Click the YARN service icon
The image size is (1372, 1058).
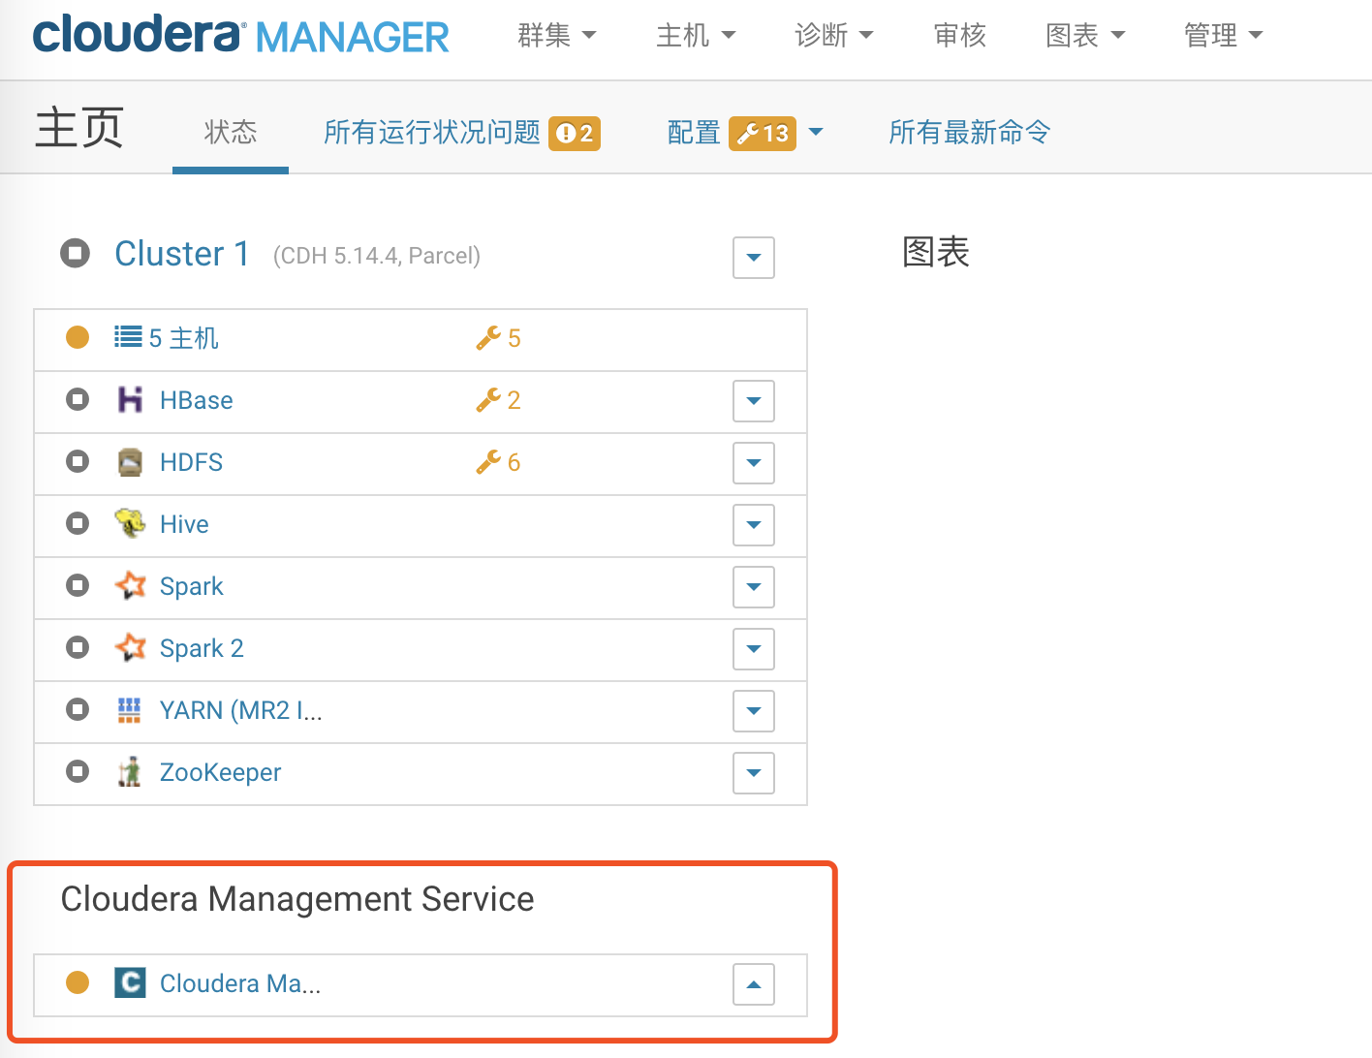pos(130,710)
